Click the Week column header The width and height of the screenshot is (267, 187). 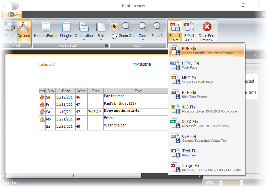[82, 91]
